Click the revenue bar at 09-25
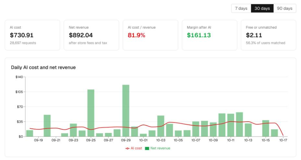The image size is (301, 160). tap(91, 113)
